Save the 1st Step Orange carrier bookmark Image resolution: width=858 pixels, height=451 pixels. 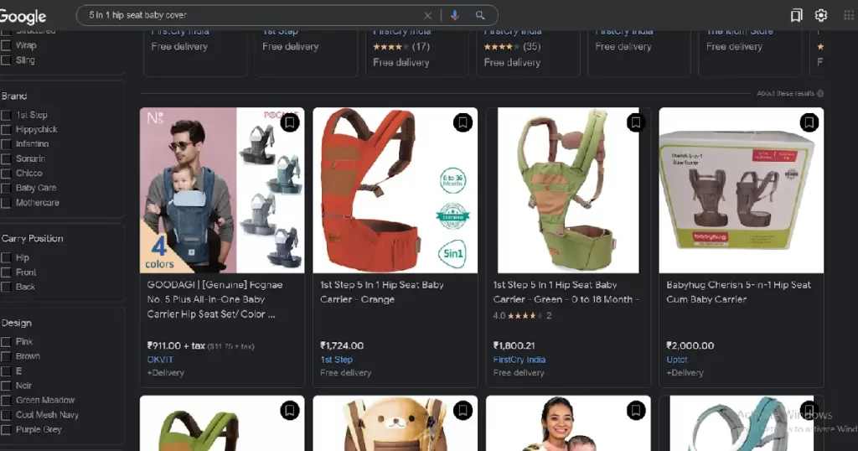pyautogui.click(x=463, y=122)
